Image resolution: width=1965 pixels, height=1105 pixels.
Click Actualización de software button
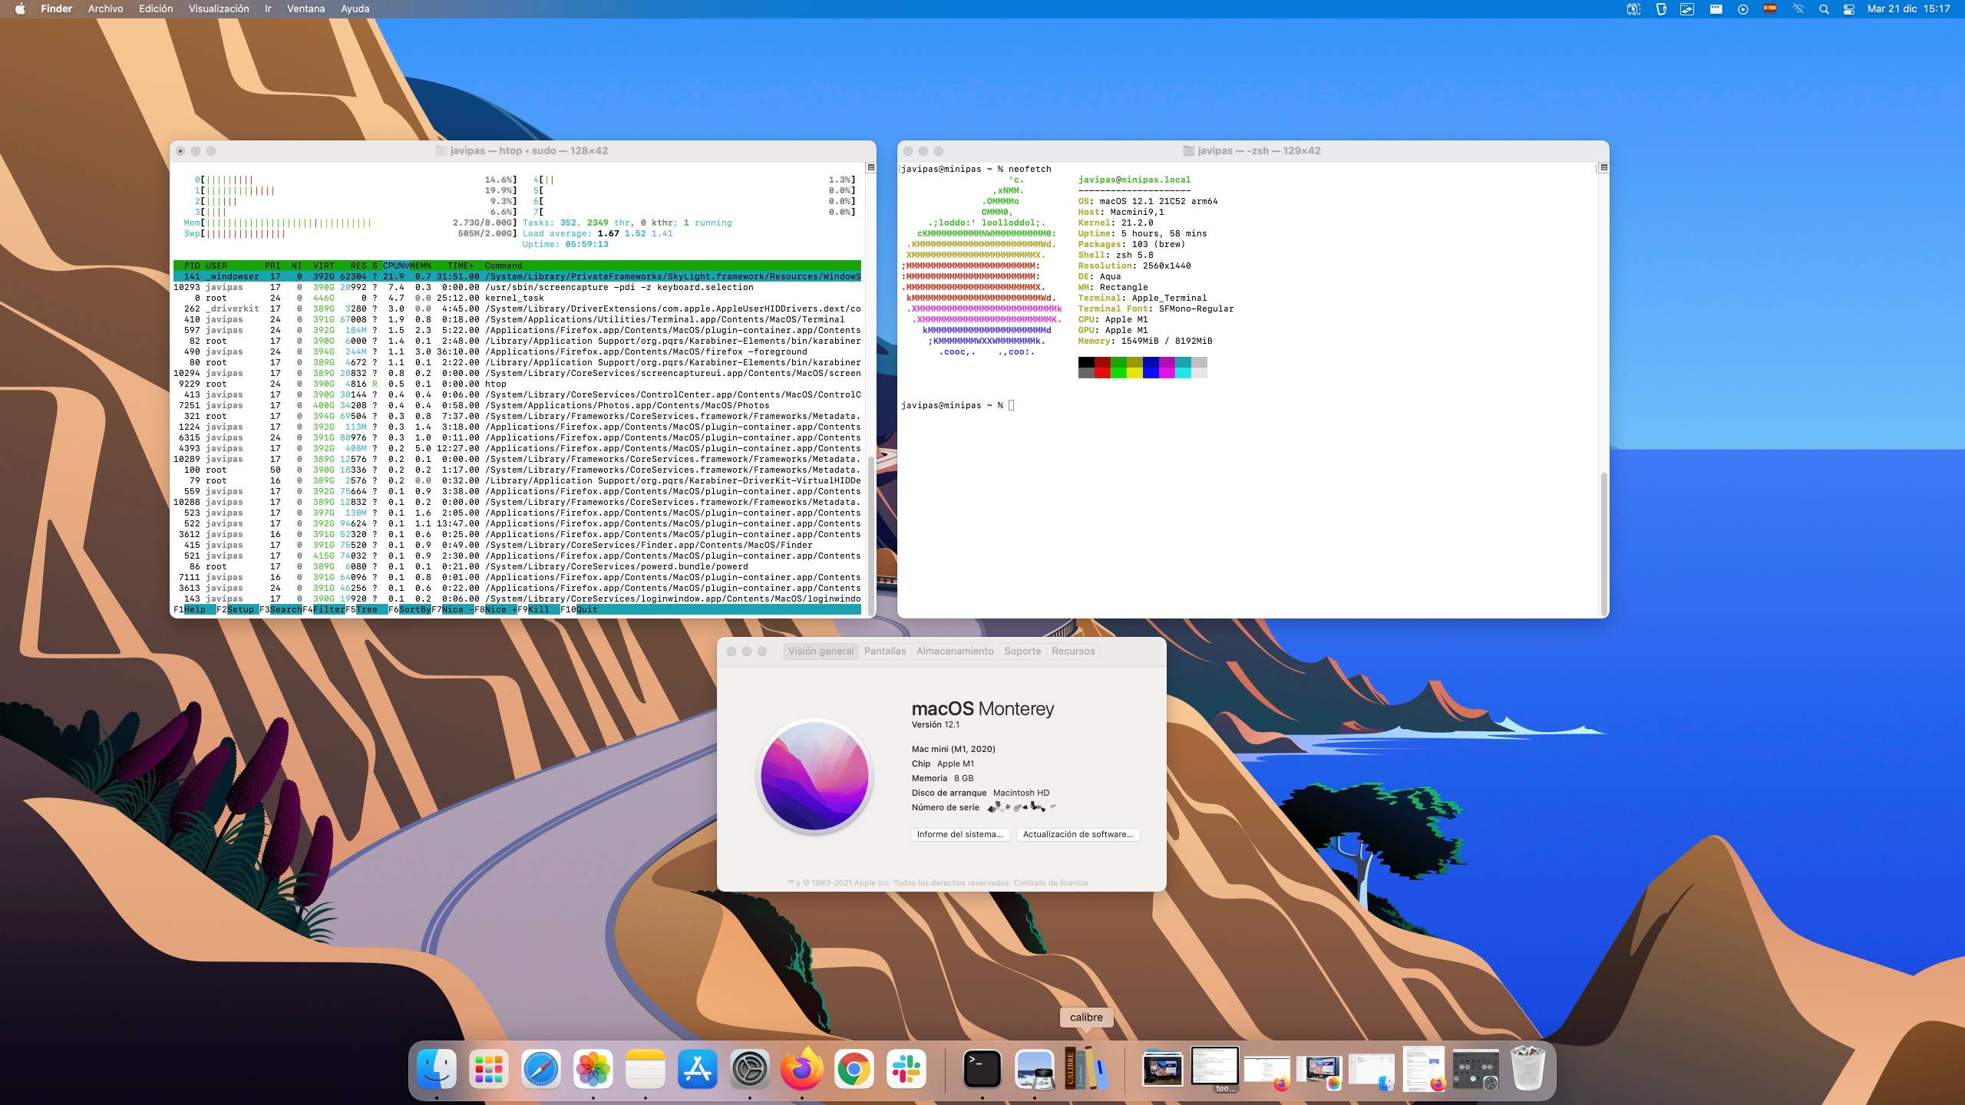(1077, 834)
